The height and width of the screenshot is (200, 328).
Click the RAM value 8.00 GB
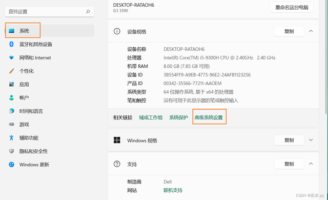[x=187, y=66]
